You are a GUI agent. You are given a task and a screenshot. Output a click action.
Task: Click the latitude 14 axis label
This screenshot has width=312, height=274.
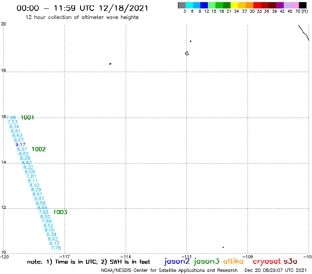coord(3,162)
